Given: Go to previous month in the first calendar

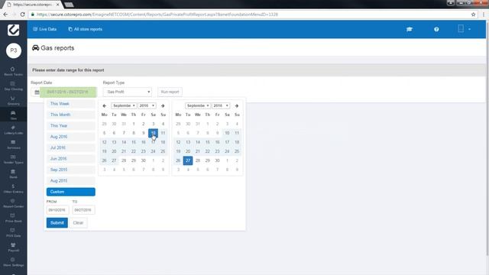Looking at the screenshot, I should (x=105, y=105).
